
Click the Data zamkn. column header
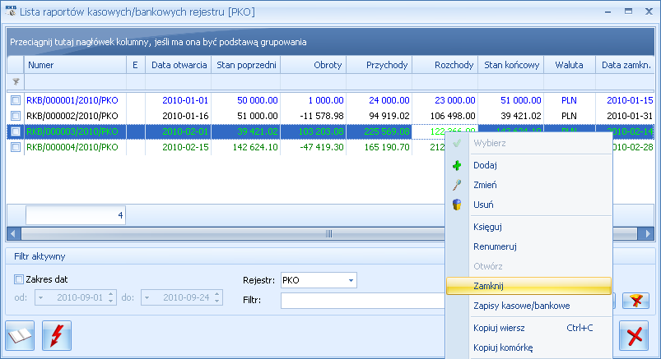(x=625, y=65)
